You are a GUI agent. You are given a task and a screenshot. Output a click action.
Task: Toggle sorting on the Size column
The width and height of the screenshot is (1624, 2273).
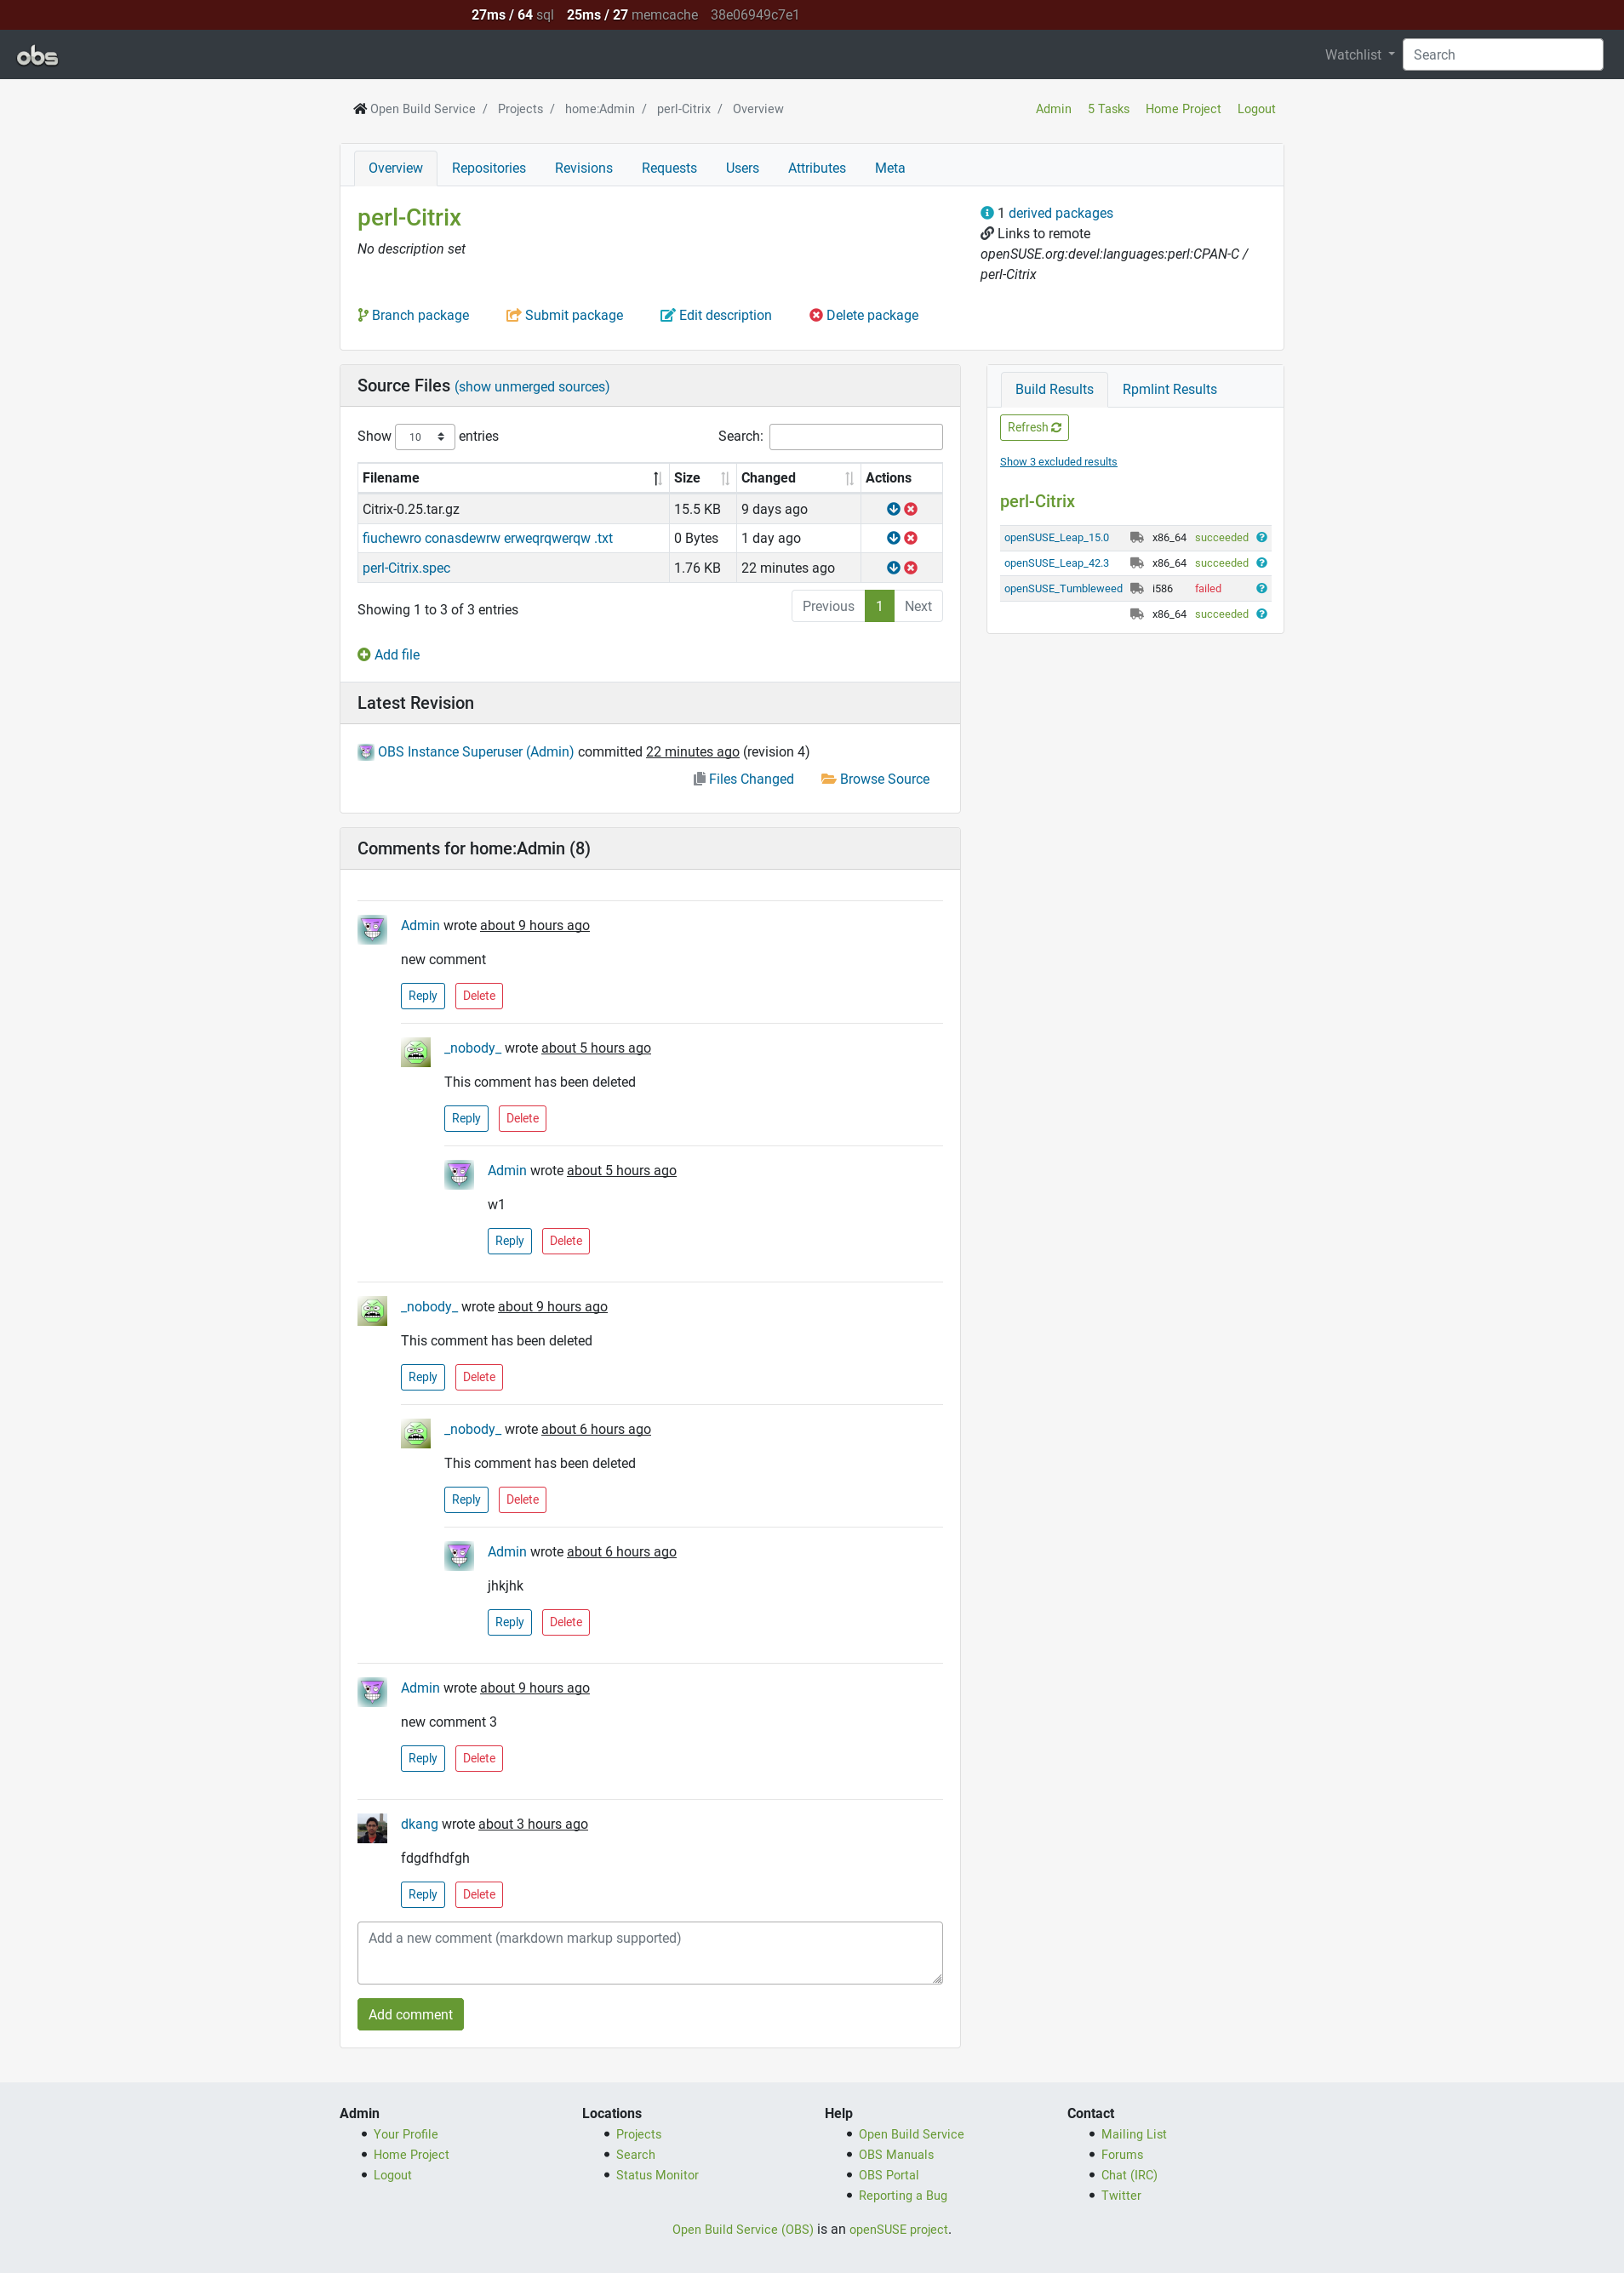click(x=727, y=477)
